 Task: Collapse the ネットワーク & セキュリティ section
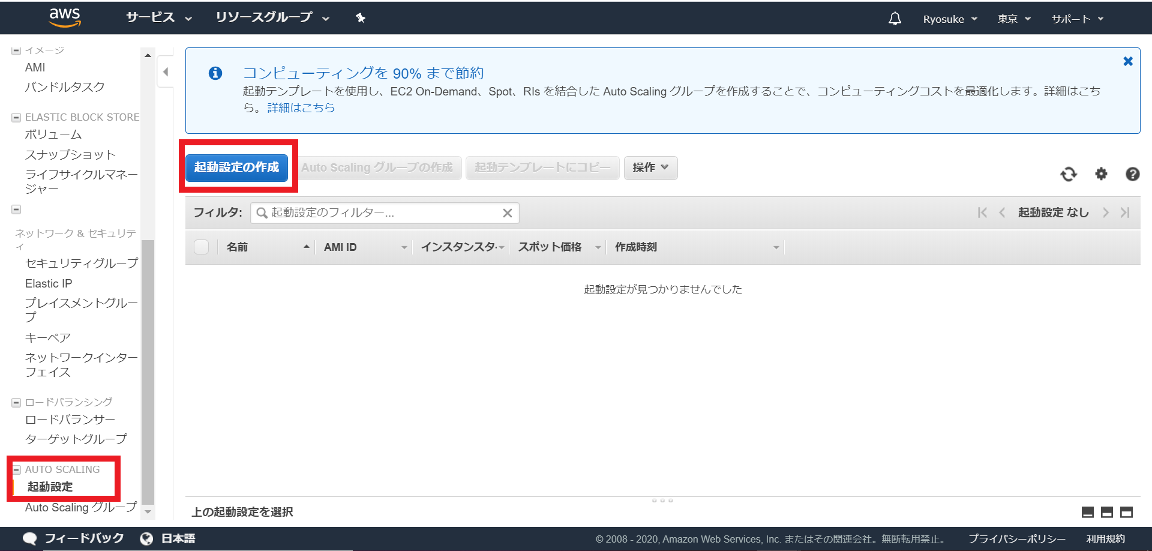pyautogui.click(x=16, y=209)
